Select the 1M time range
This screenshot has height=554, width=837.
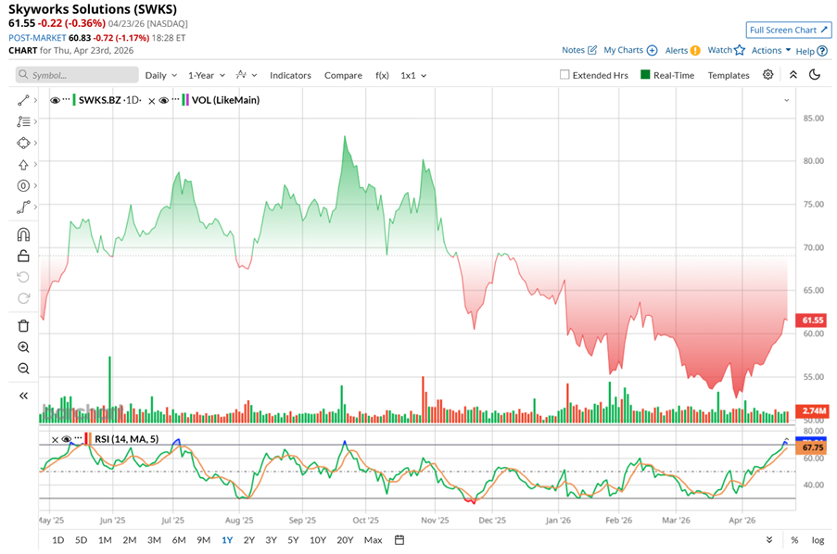[x=105, y=540]
